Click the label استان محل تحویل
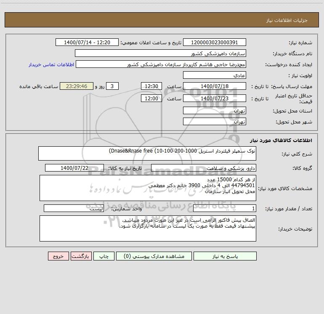This screenshot has height=314, width=324. [x=292, y=111]
